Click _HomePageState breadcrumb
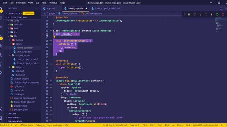The image size is (227, 127). click(94, 13)
